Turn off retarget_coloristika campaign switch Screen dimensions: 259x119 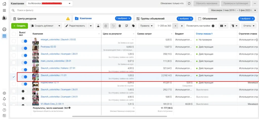[x=24, y=41]
